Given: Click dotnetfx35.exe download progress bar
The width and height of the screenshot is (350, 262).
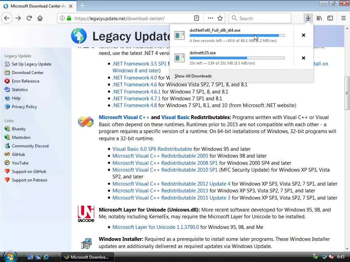Looking at the screenshot, I should (237, 58).
